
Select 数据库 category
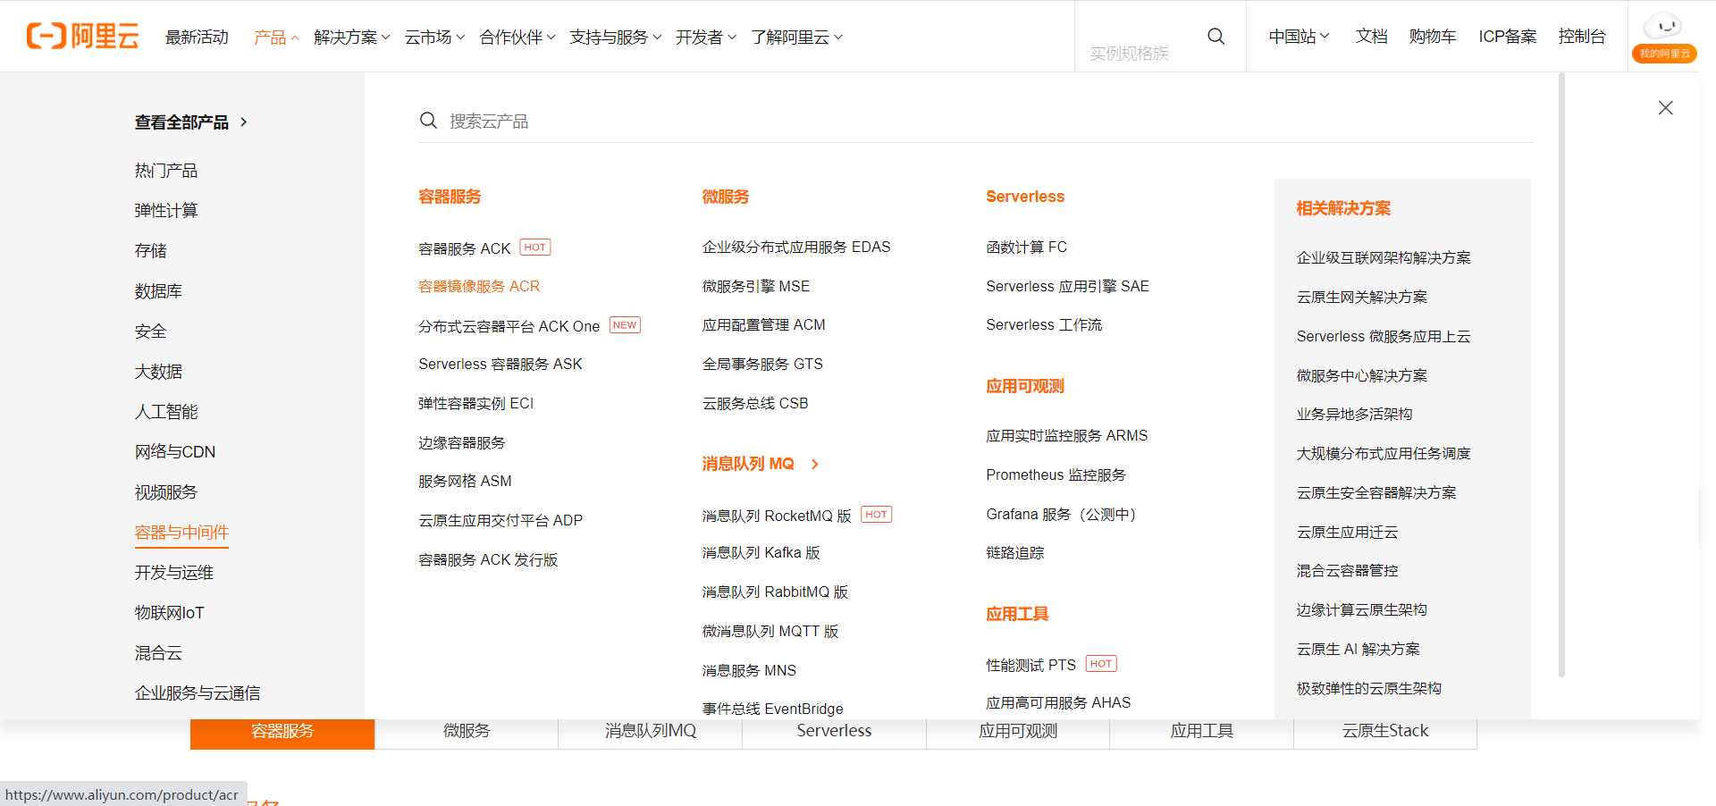tap(158, 291)
